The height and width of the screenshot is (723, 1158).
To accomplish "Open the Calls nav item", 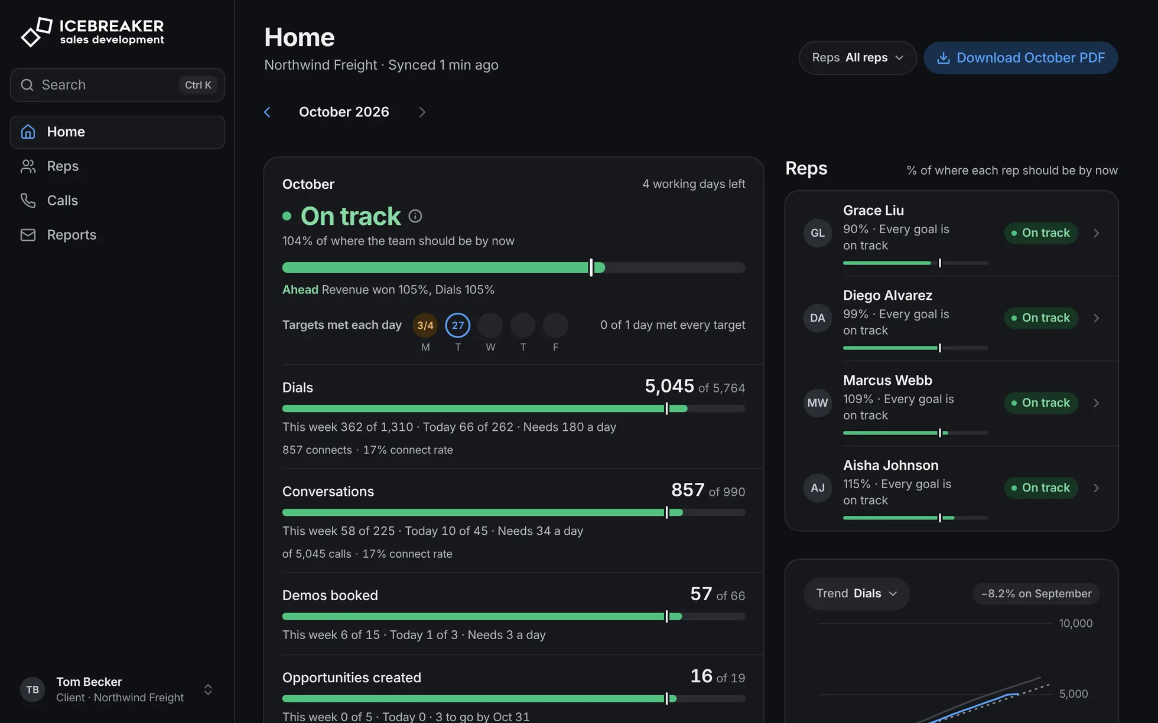I will click(x=118, y=201).
